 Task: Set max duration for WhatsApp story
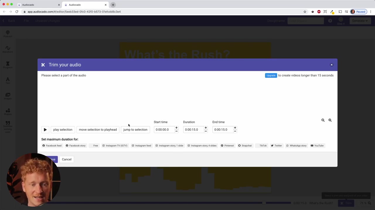(296, 146)
